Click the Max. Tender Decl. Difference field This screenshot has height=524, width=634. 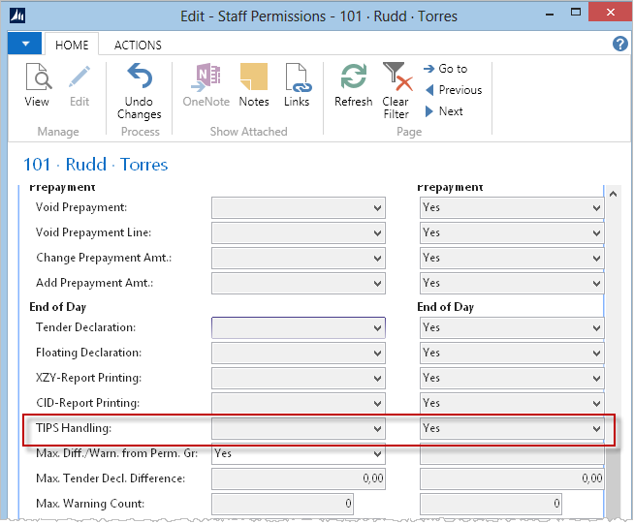click(299, 478)
